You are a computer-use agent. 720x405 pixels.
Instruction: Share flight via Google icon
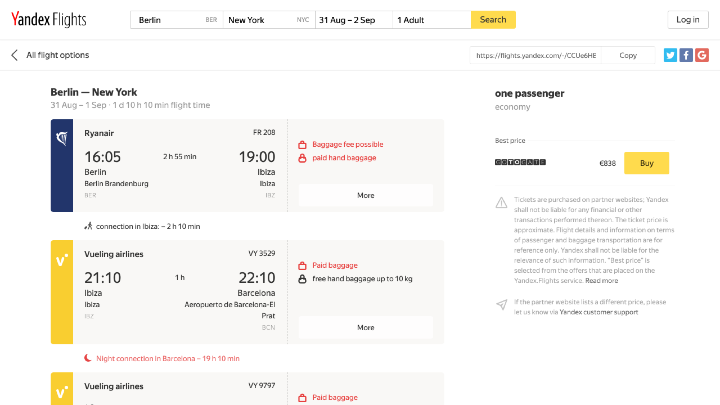coord(702,55)
